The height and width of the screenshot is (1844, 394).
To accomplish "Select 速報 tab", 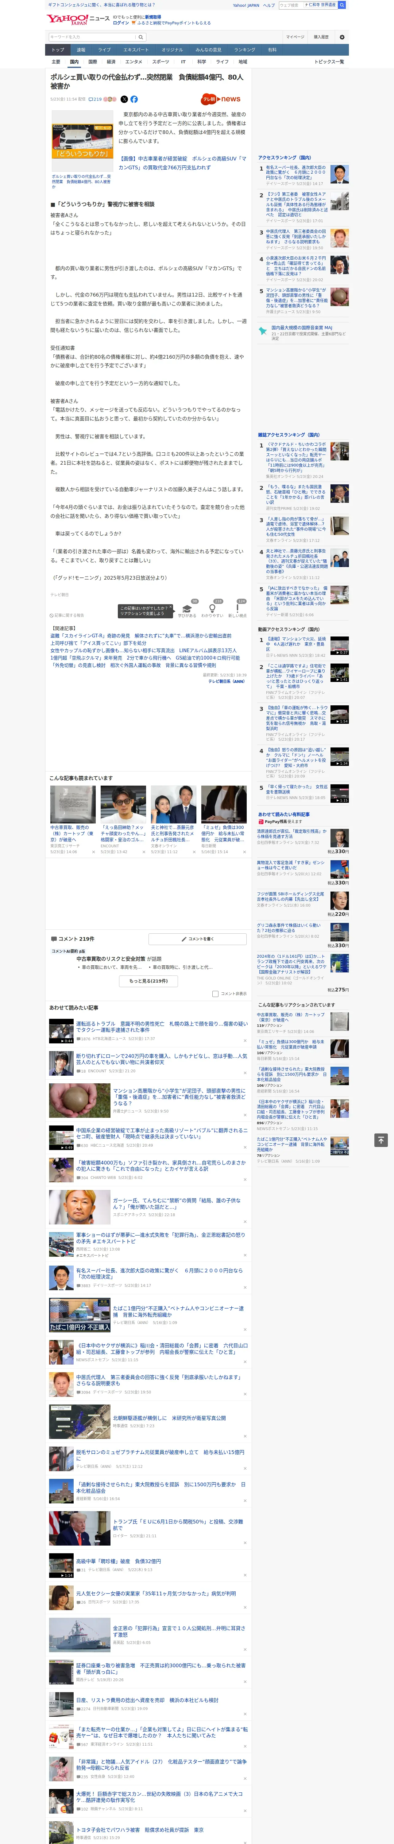I will (x=81, y=50).
